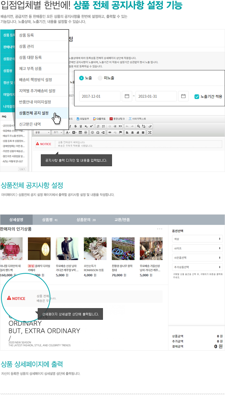The width and height of the screenshot is (225, 395).
Task: Click the FAQ 더보기 button
Action: [22, 169]
